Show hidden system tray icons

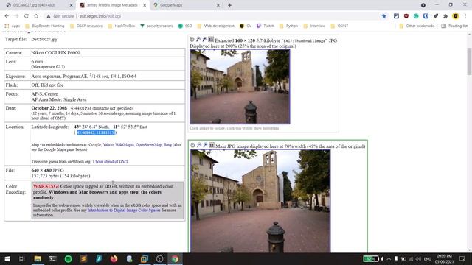[389, 259]
